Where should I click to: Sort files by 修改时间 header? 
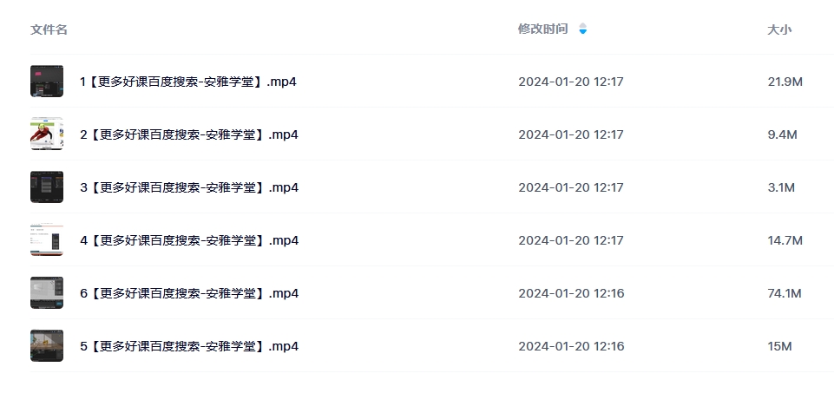point(543,29)
